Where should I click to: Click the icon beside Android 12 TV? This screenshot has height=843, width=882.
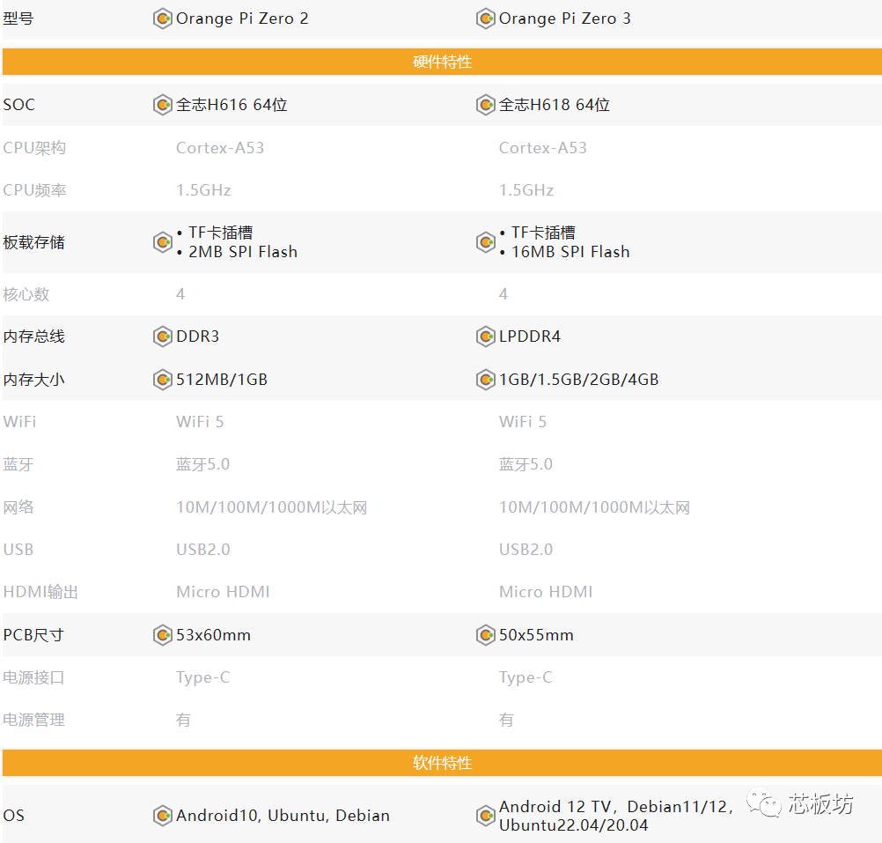[x=485, y=816]
